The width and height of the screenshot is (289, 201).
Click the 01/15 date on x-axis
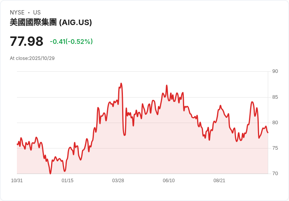click(68, 181)
